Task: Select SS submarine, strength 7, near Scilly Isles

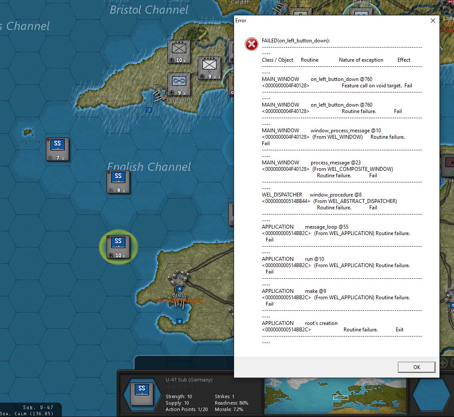Action: click(57, 149)
